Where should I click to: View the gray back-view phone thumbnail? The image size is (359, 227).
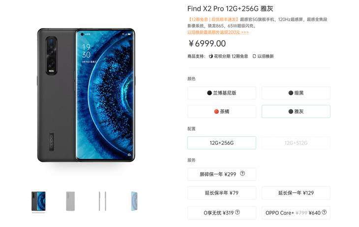70,201
